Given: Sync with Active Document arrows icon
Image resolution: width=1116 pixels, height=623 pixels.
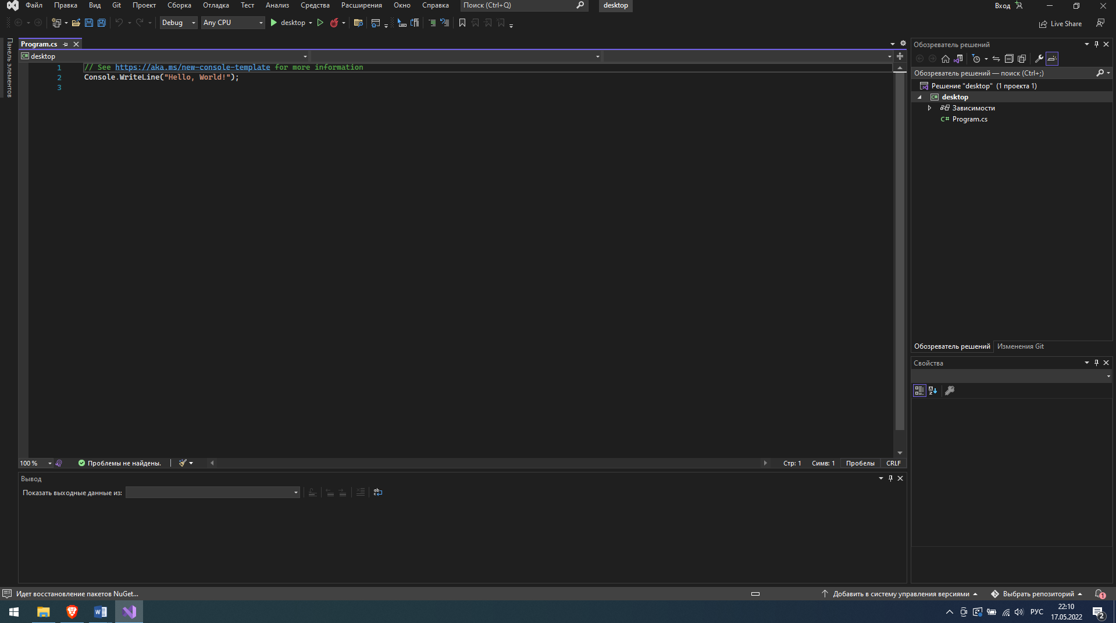Looking at the screenshot, I should 996,59.
